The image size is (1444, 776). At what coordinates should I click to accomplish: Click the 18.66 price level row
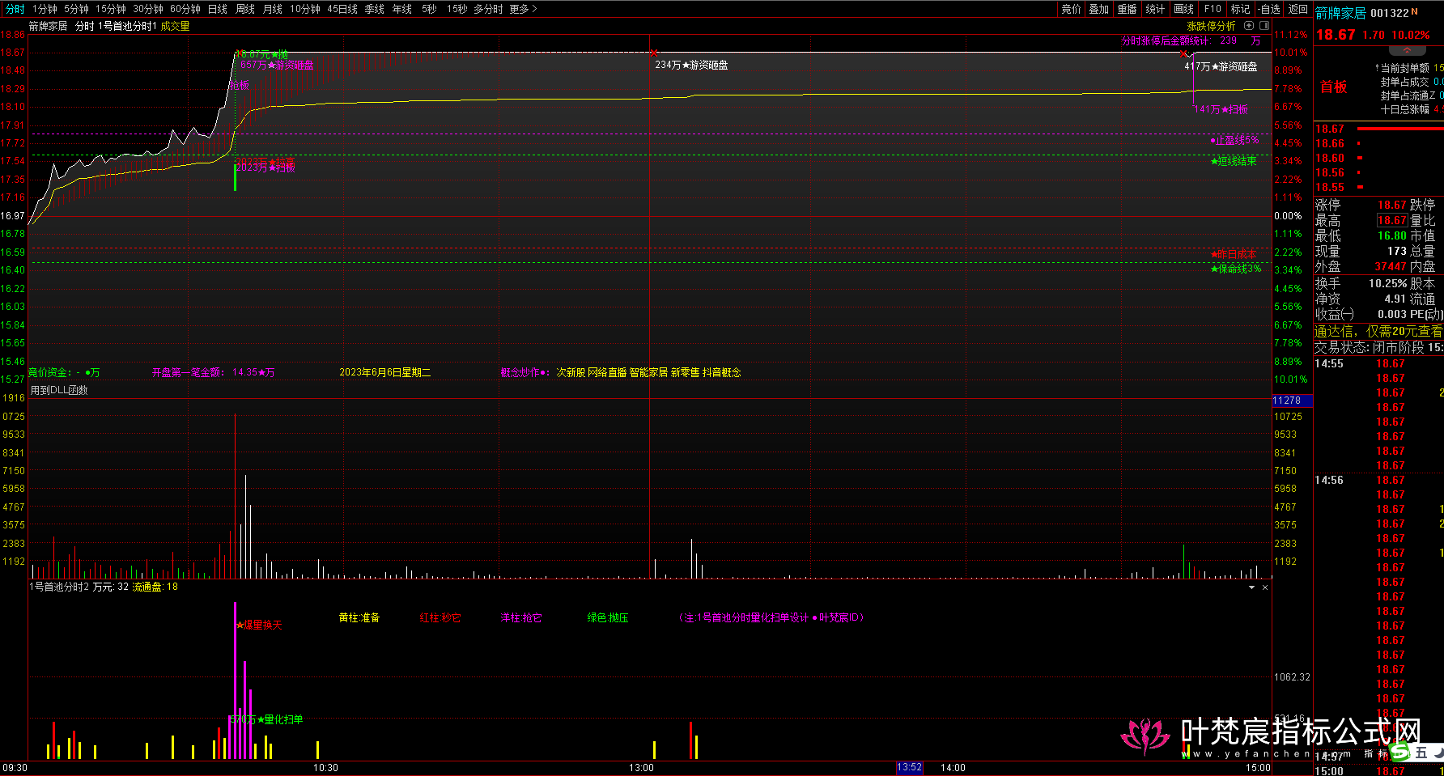[x=1329, y=143]
